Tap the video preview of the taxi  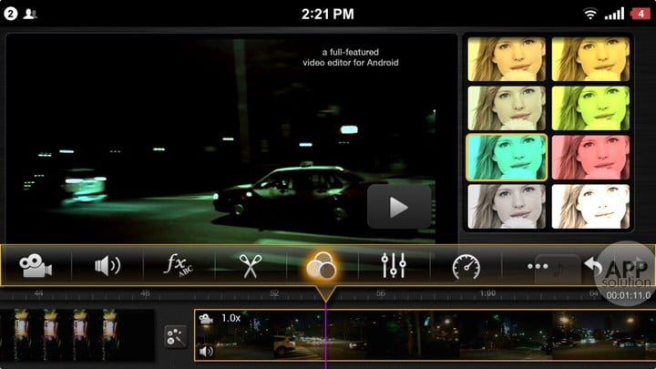tap(231, 138)
